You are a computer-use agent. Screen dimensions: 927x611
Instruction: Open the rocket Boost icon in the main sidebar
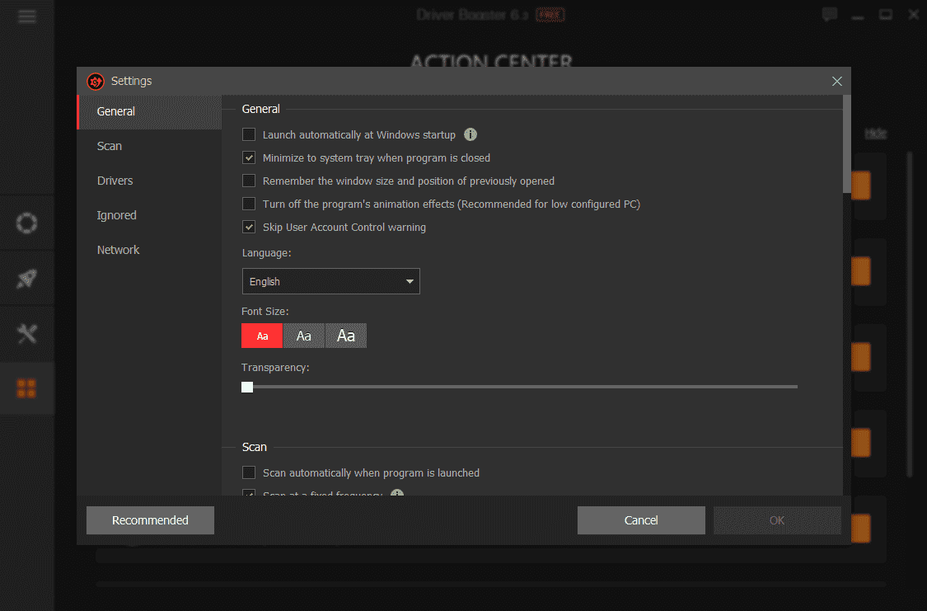point(26,278)
